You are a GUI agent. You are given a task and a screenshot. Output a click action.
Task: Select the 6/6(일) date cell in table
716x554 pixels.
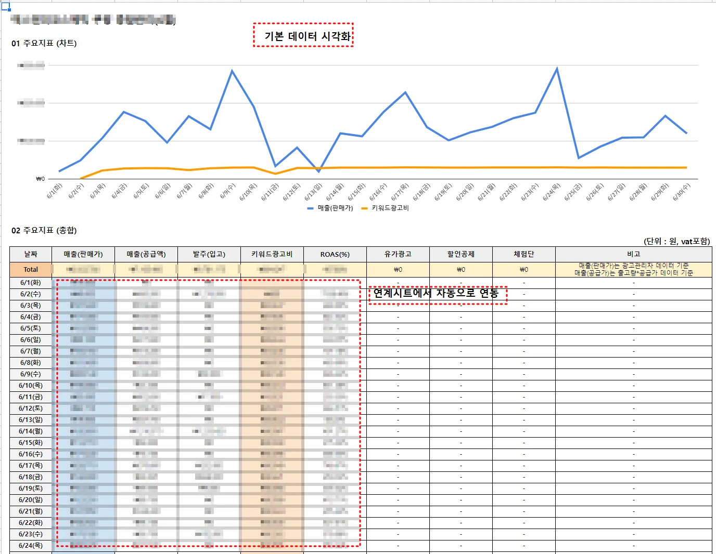coord(31,340)
